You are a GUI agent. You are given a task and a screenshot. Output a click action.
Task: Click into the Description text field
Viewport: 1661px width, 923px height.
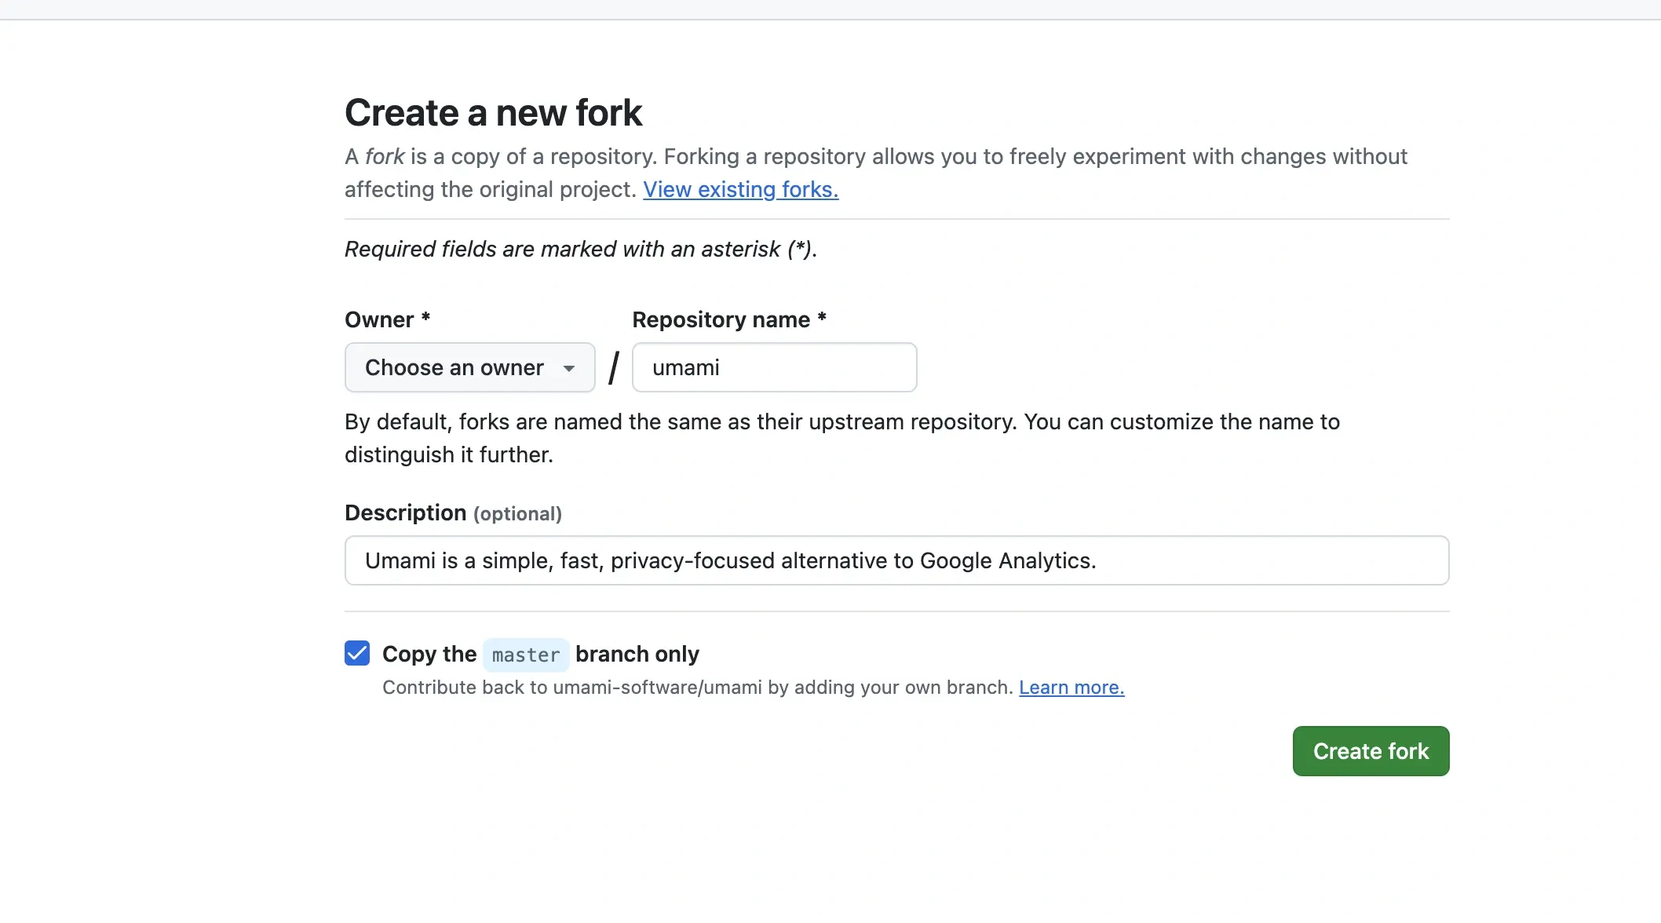click(x=896, y=560)
